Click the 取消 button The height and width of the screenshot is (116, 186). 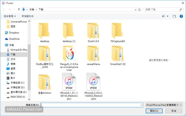[x=174, y=111]
